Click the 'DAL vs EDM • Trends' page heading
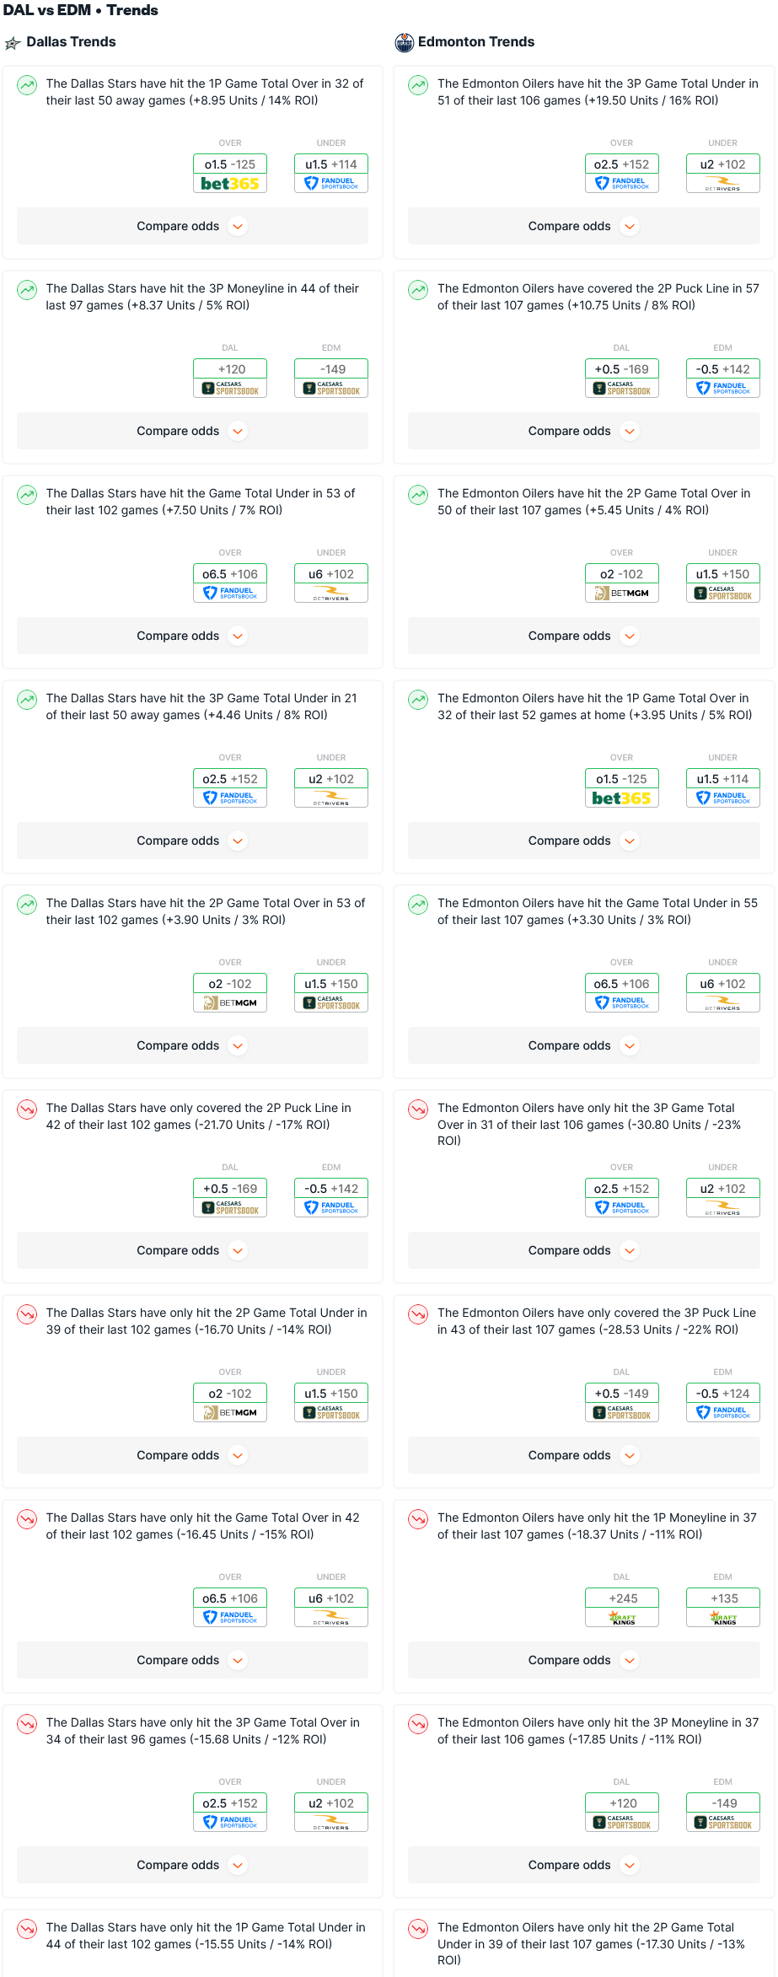The height and width of the screenshot is (1977, 778). (81, 10)
